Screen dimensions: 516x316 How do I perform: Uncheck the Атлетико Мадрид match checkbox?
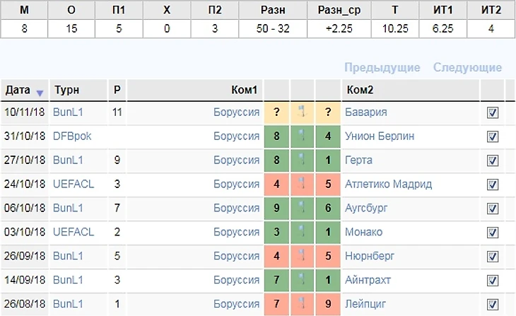tap(493, 185)
